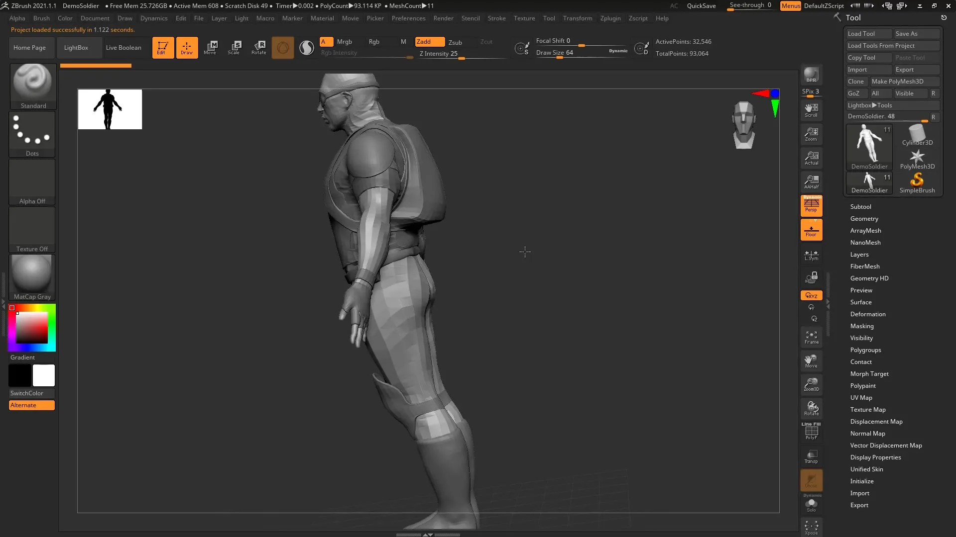This screenshot has height=537, width=956.
Task: Open the MatCap Gray material selector
Action: click(x=32, y=277)
